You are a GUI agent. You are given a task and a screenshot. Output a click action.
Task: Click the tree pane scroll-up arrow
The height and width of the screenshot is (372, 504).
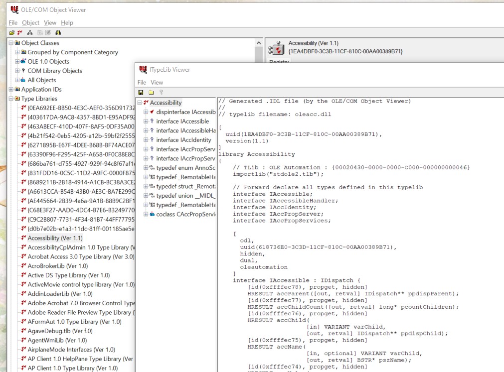click(258, 43)
